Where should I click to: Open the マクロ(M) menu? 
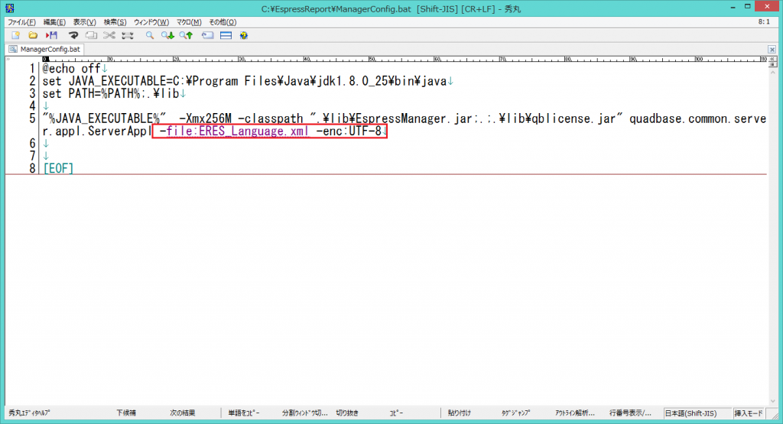point(189,22)
